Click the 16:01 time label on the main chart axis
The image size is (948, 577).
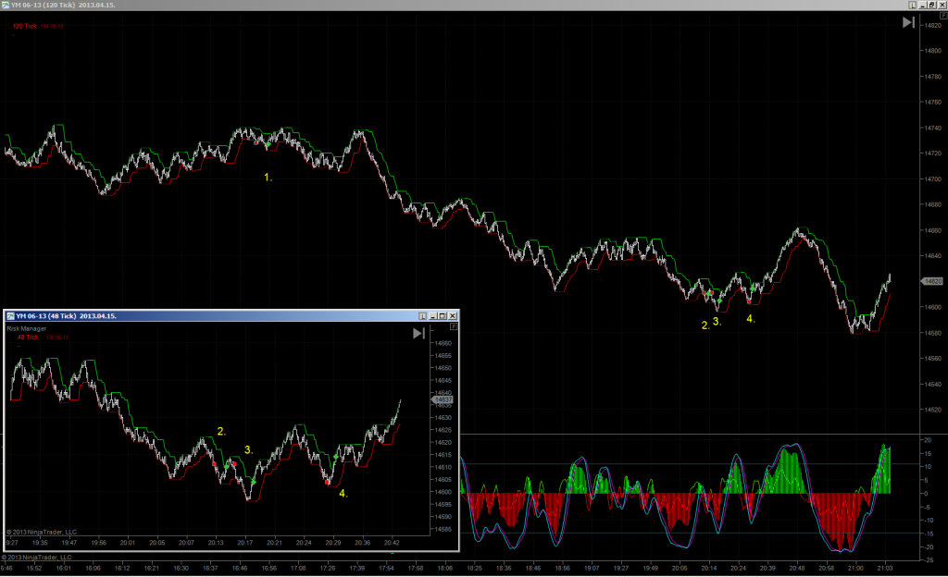click(x=63, y=568)
